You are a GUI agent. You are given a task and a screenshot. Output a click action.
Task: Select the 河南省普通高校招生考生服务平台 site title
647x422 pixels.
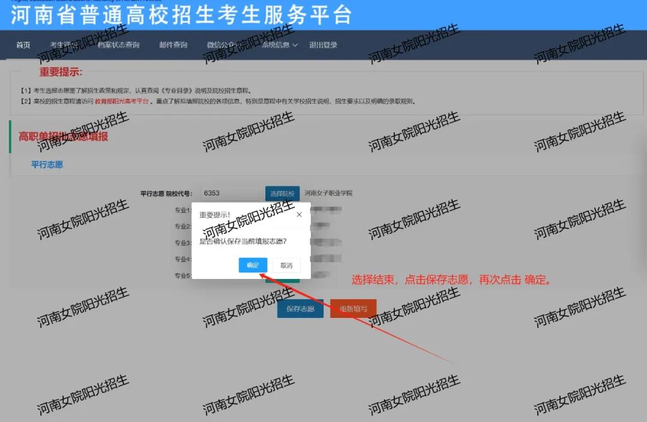182,15
